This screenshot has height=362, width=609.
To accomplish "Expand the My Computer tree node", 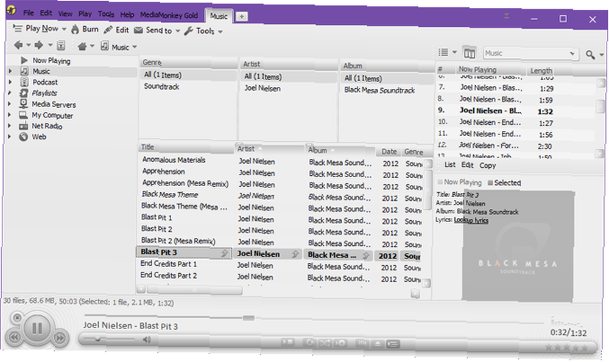I will click(10, 115).
